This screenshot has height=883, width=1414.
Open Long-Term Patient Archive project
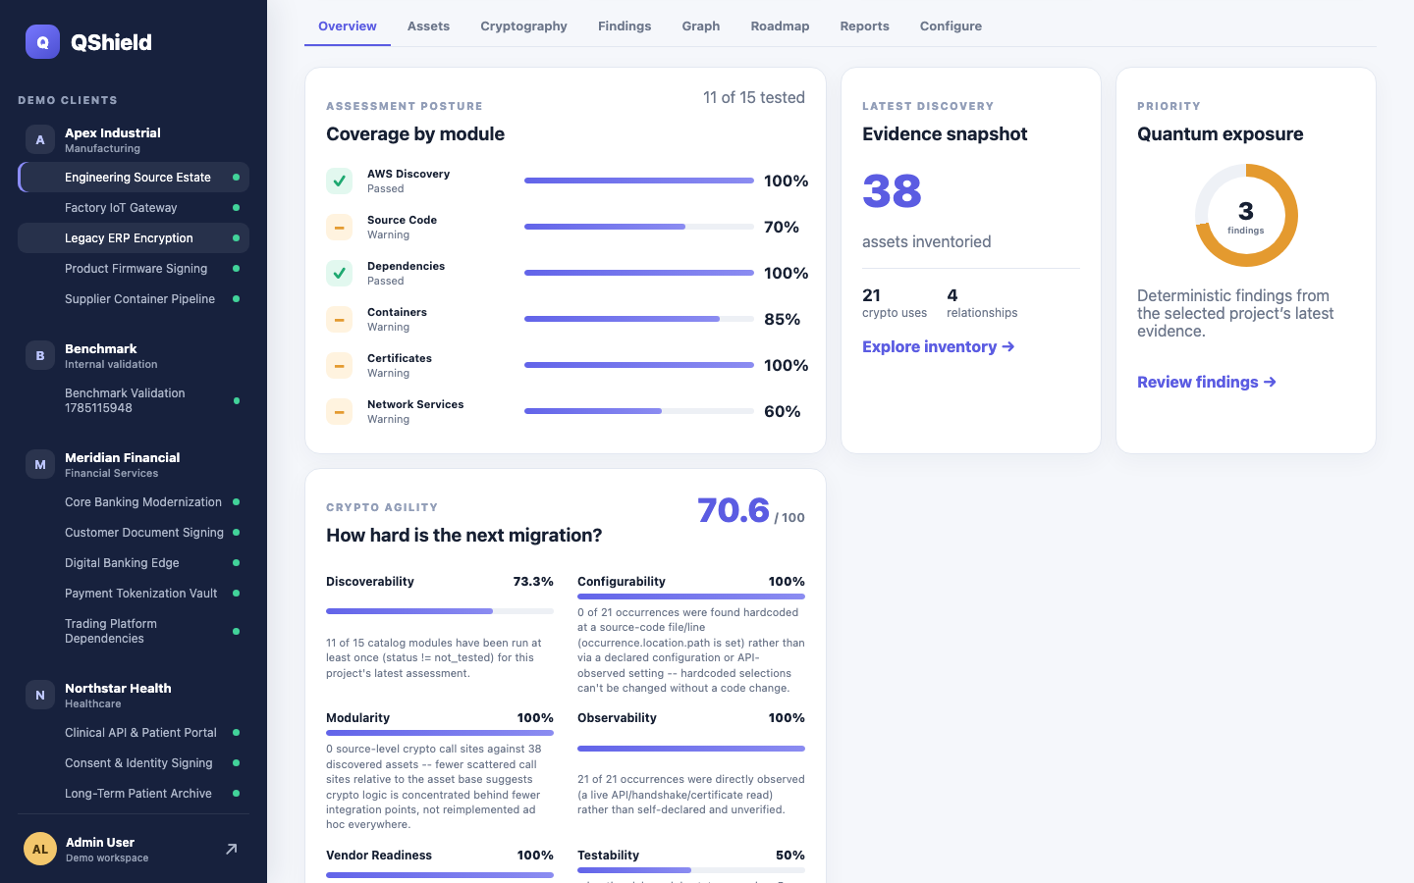point(134,794)
